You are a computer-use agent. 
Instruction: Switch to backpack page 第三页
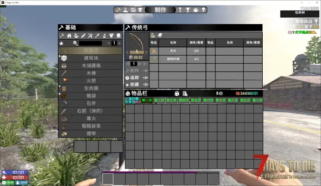(x=171, y=100)
